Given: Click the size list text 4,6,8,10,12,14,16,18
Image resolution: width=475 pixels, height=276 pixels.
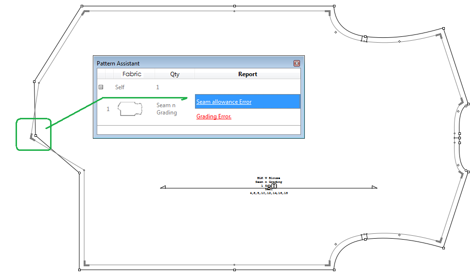Looking at the screenshot, I should pos(269,193).
